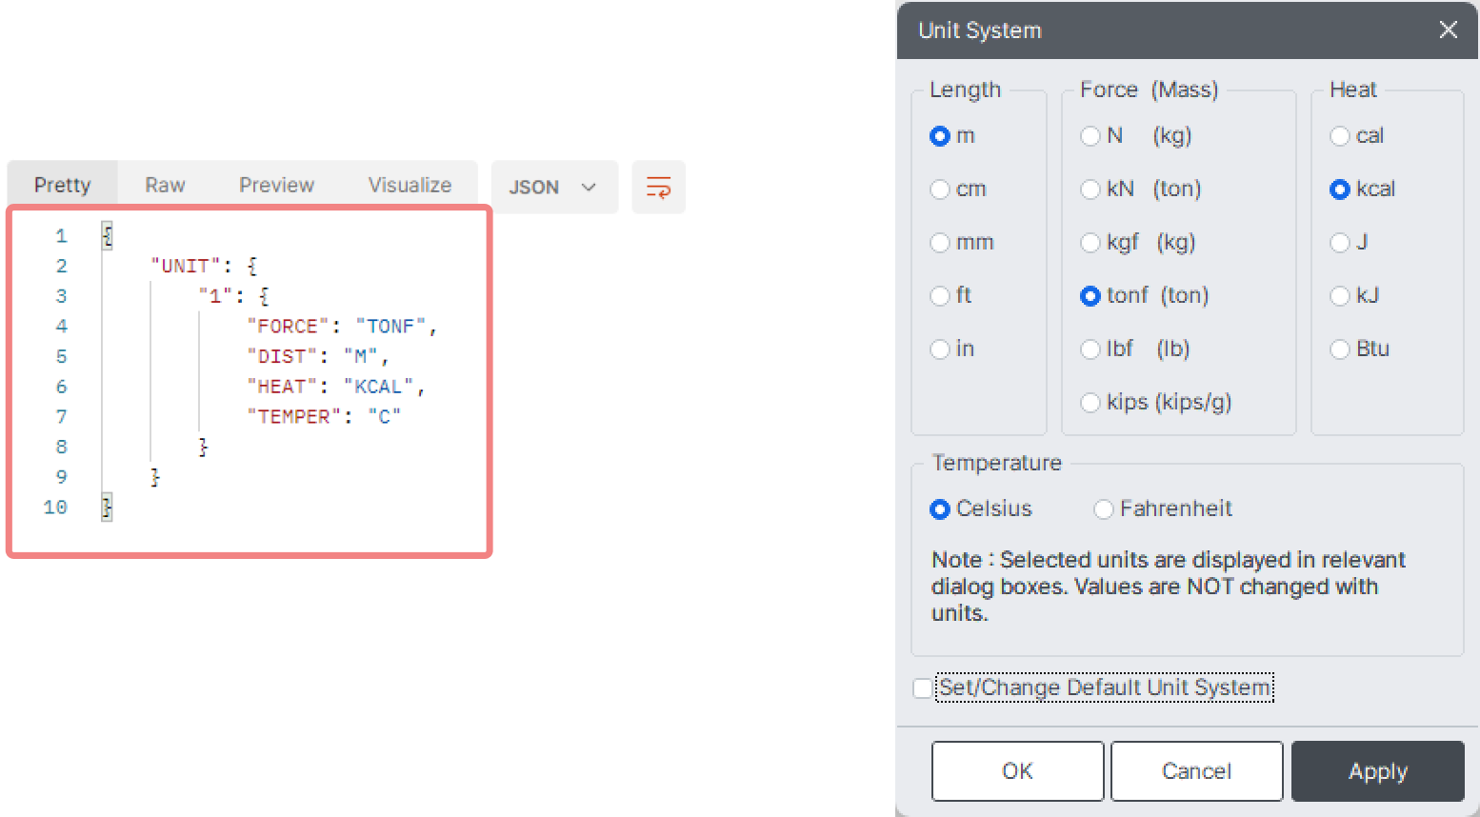Select the cm length unit

click(x=940, y=189)
